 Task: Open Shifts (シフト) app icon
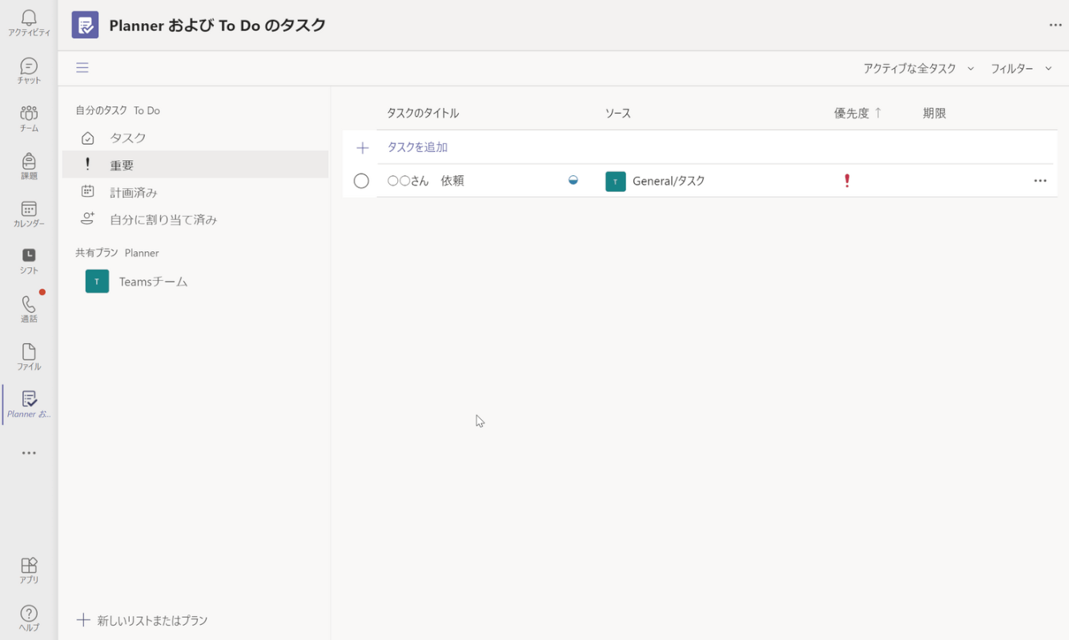(29, 261)
